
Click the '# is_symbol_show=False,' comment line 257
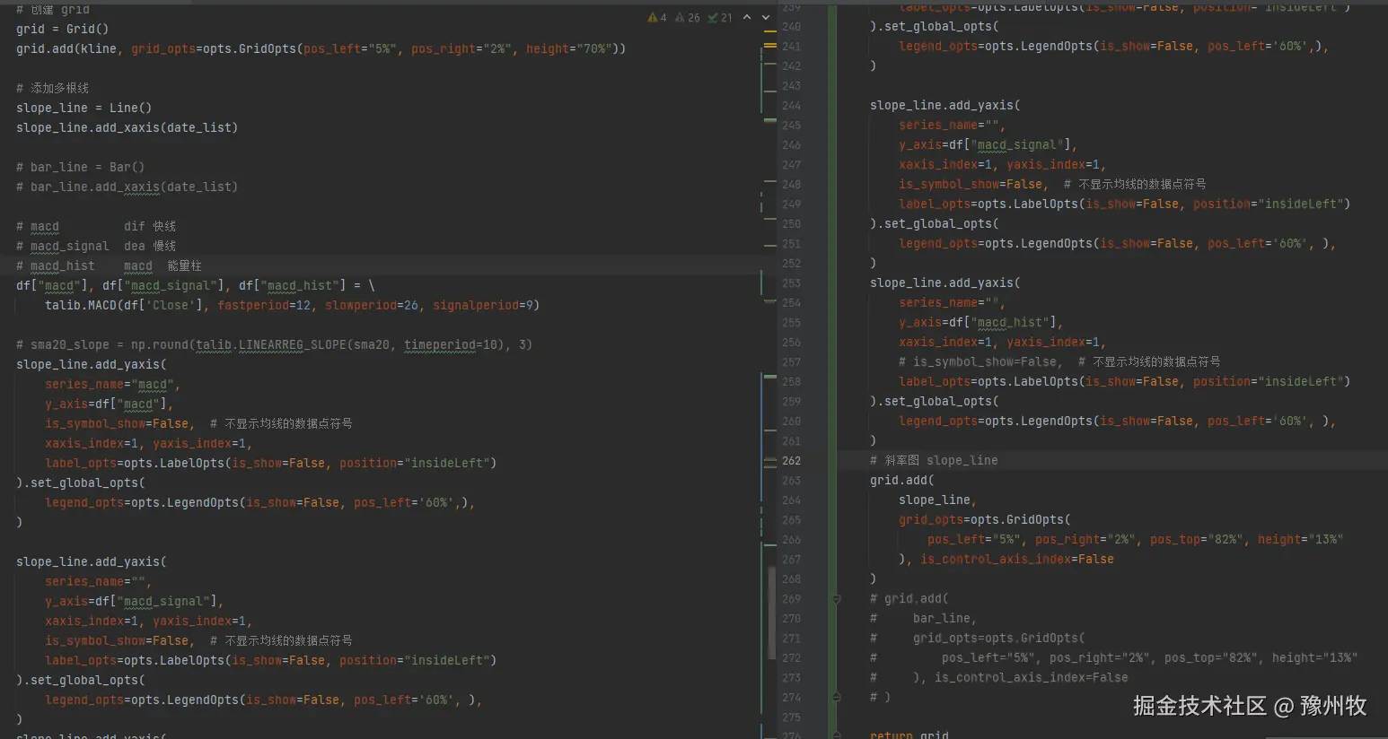[x=1059, y=361]
